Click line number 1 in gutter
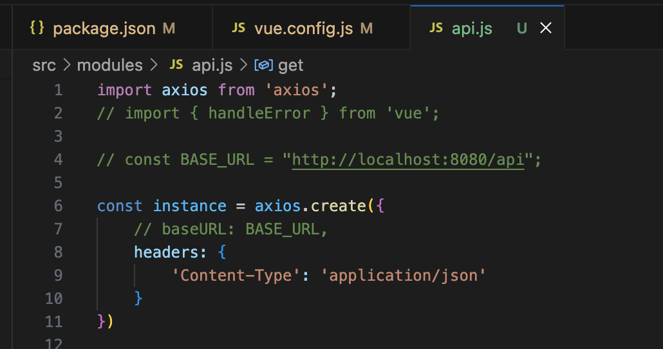Screen dimensions: 663x349 [x=59, y=90]
